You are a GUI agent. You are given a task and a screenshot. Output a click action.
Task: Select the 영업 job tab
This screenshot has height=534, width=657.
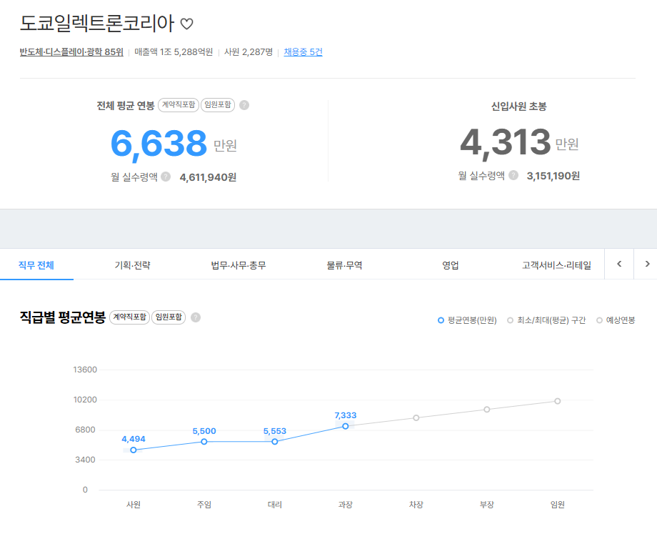pos(450,265)
